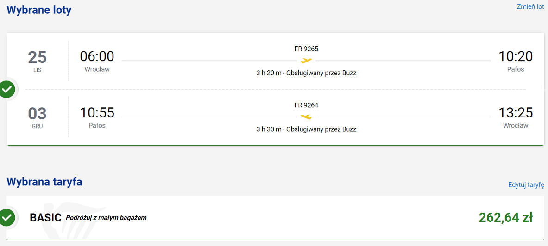Viewport: 548px width, 246px height.
Task: Click flight number FR 9264
Action: click(306, 105)
